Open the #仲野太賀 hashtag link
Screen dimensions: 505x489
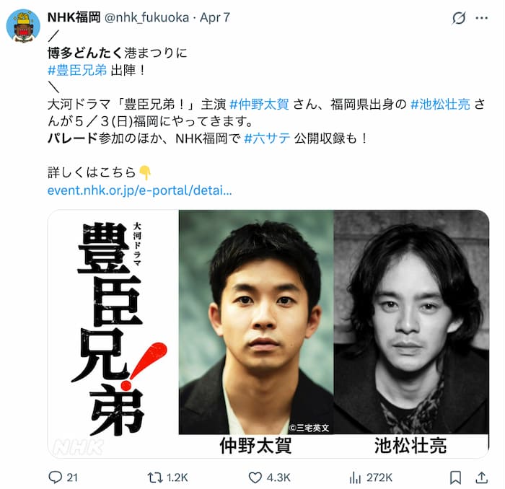pyautogui.click(x=259, y=104)
